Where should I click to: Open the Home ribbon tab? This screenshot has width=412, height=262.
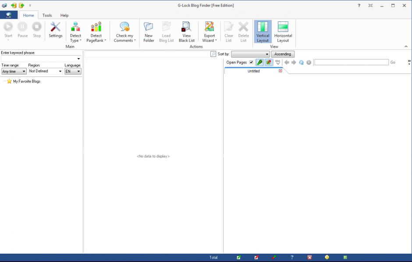(x=28, y=15)
